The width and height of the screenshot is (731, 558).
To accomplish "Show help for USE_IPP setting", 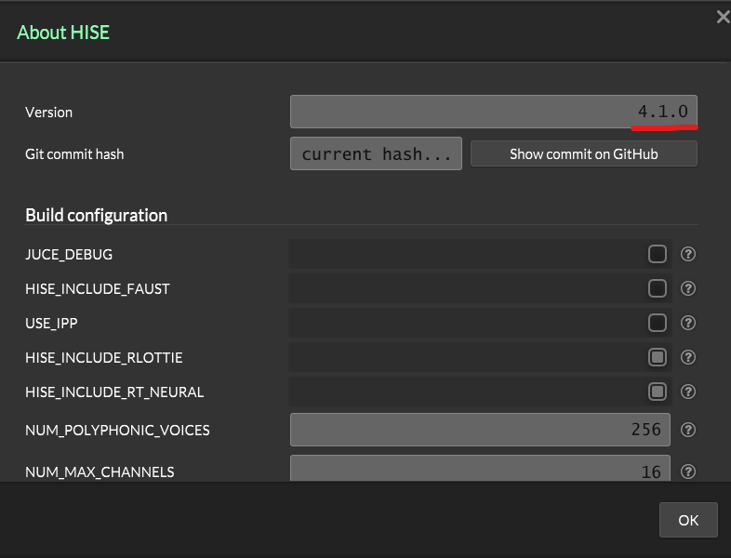I will (x=688, y=323).
